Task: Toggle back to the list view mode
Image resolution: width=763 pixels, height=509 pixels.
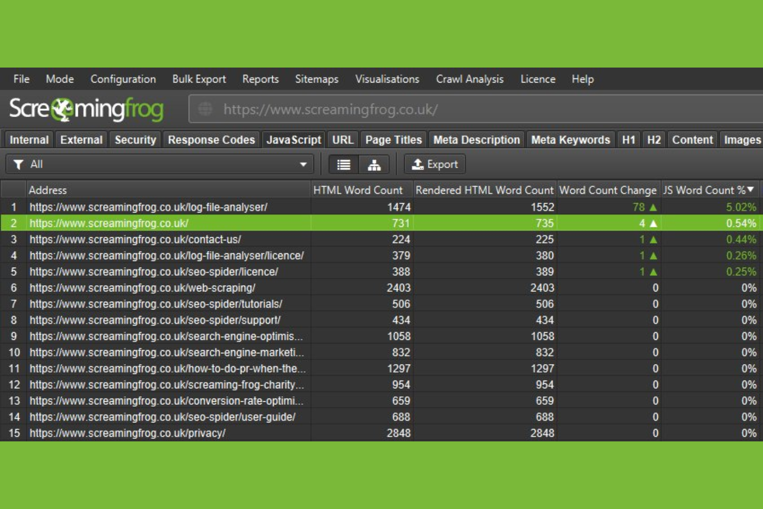Action: [343, 164]
